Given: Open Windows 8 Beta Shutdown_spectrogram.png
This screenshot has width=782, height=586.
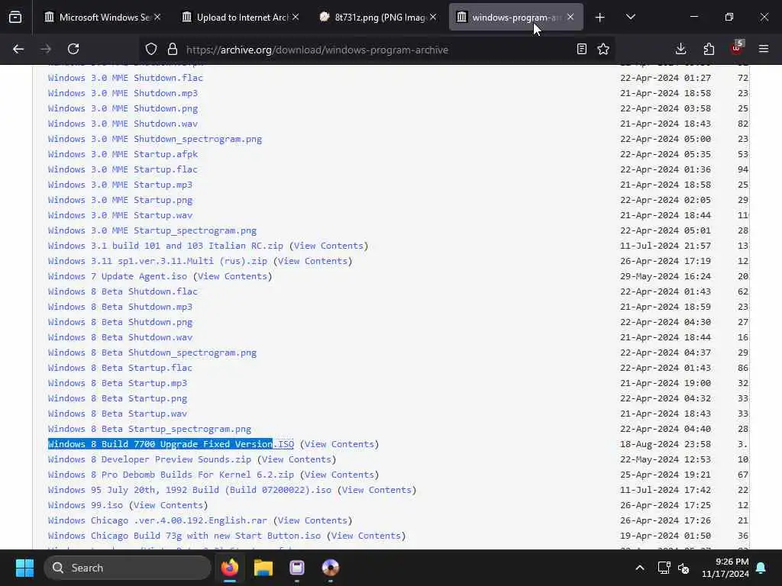Looking at the screenshot, I should (152, 353).
